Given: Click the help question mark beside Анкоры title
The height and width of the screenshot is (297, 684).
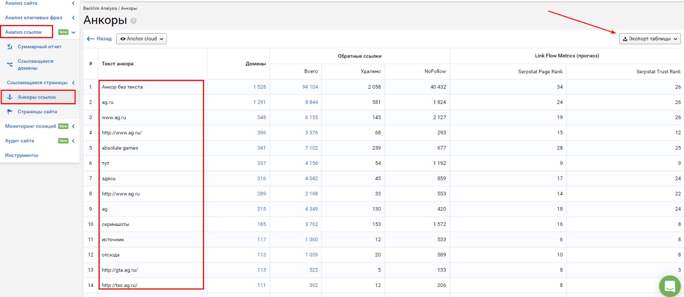Looking at the screenshot, I should coord(133,21).
